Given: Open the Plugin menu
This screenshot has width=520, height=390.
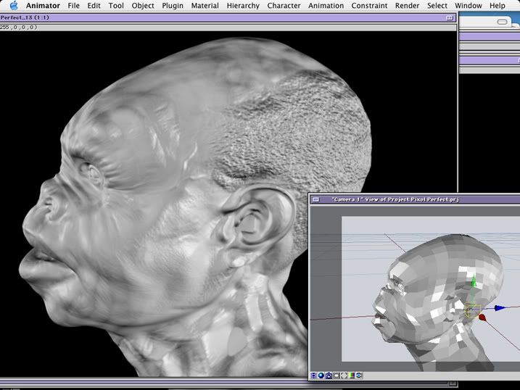Looking at the screenshot, I should click(x=173, y=6).
